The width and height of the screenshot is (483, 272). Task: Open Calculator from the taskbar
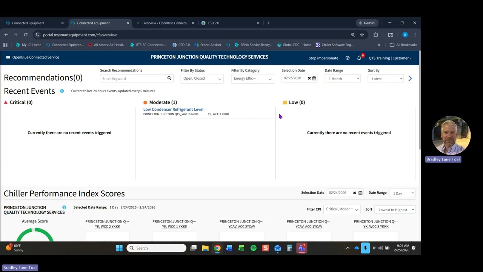290,248
